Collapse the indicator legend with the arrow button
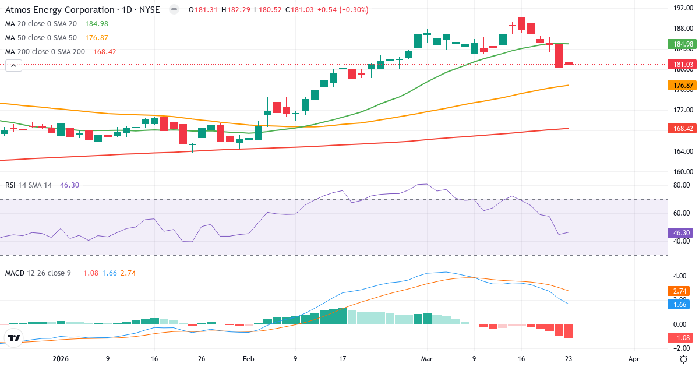This screenshot has height=367, width=699. click(x=13, y=65)
